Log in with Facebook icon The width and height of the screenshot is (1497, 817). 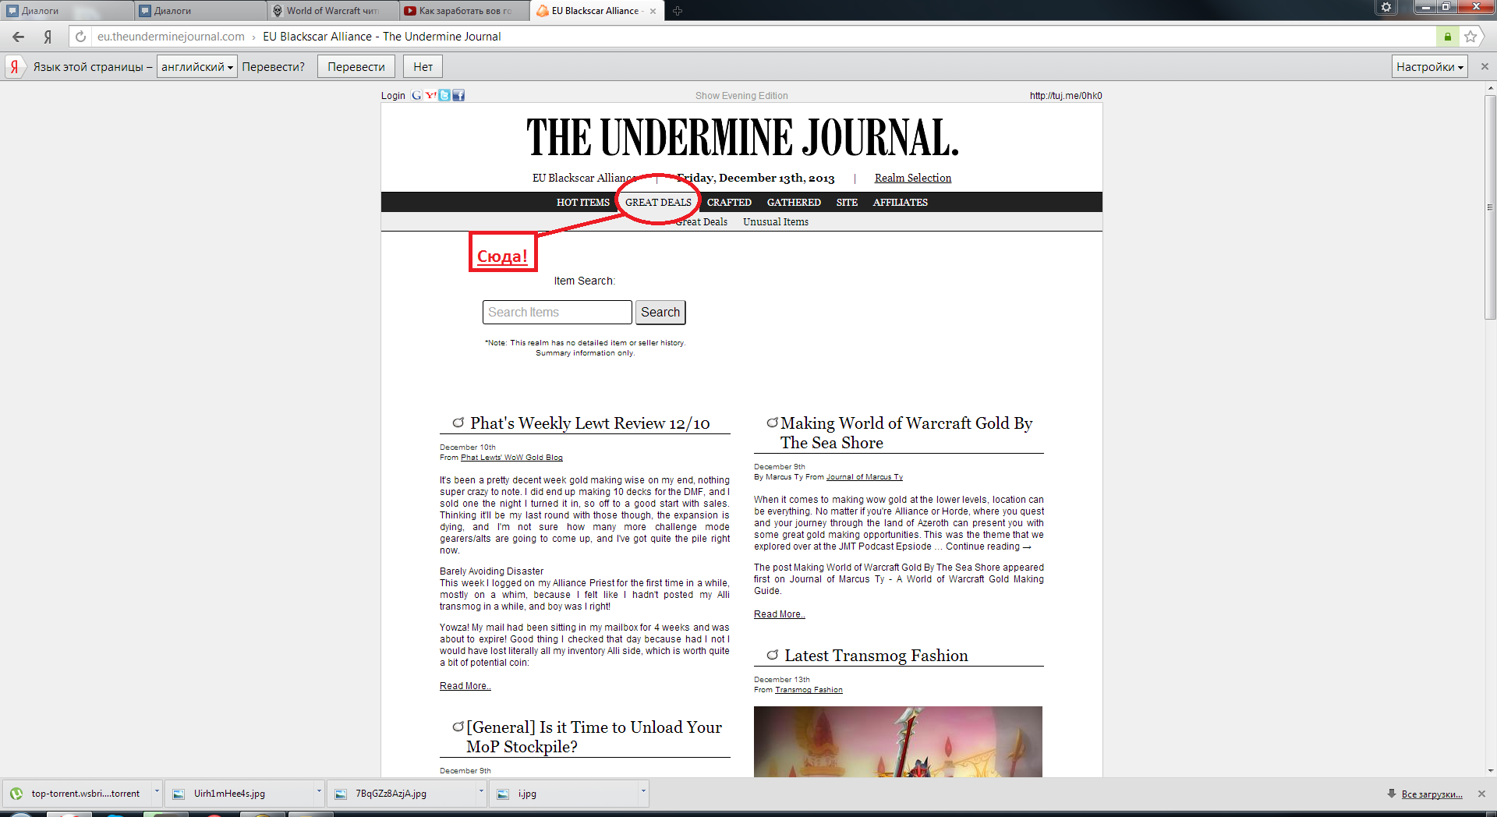[x=458, y=95]
